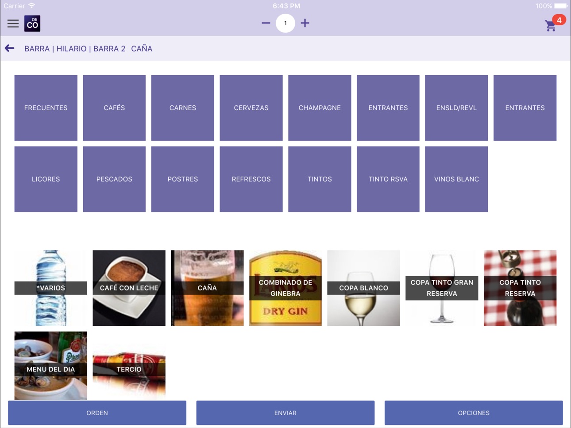Image resolution: width=571 pixels, height=428 pixels.
Task: Show the CARNES category
Action: pyautogui.click(x=183, y=108)
